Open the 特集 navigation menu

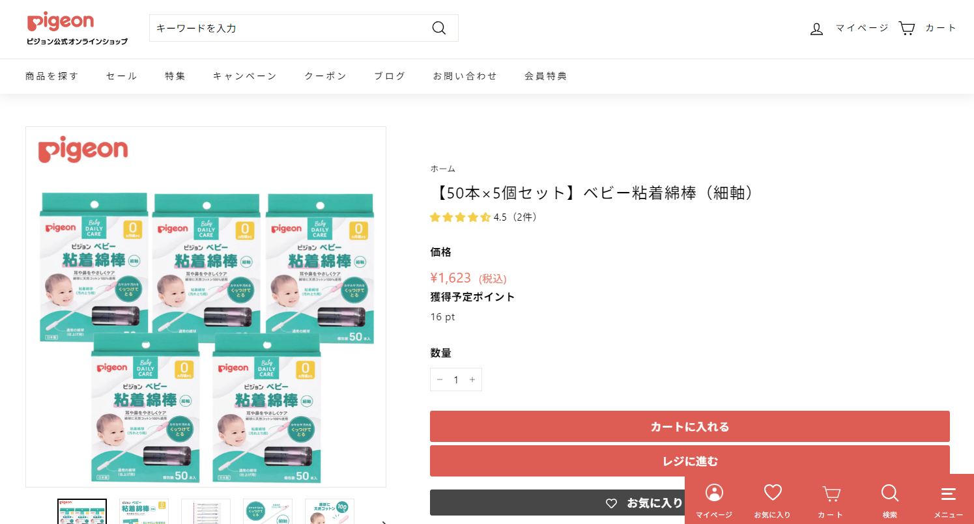pos(175,76)
